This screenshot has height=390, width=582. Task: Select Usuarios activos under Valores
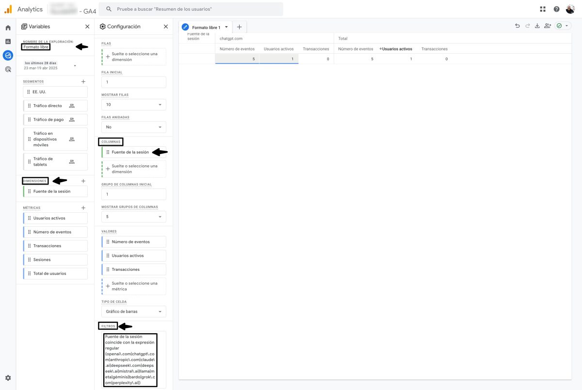point(134,255)
